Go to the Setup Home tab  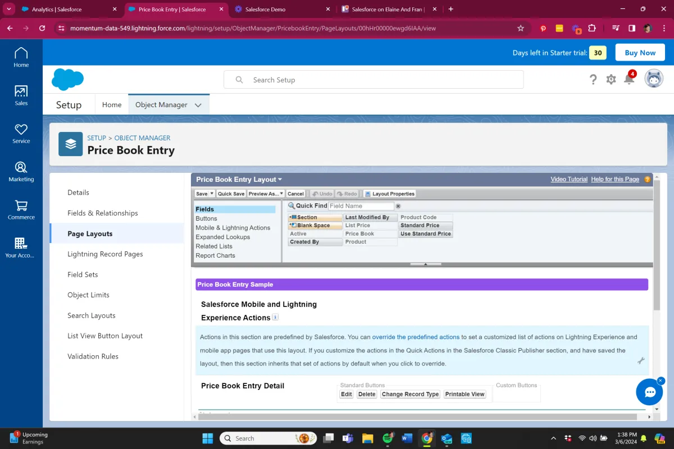click(112, 105)
